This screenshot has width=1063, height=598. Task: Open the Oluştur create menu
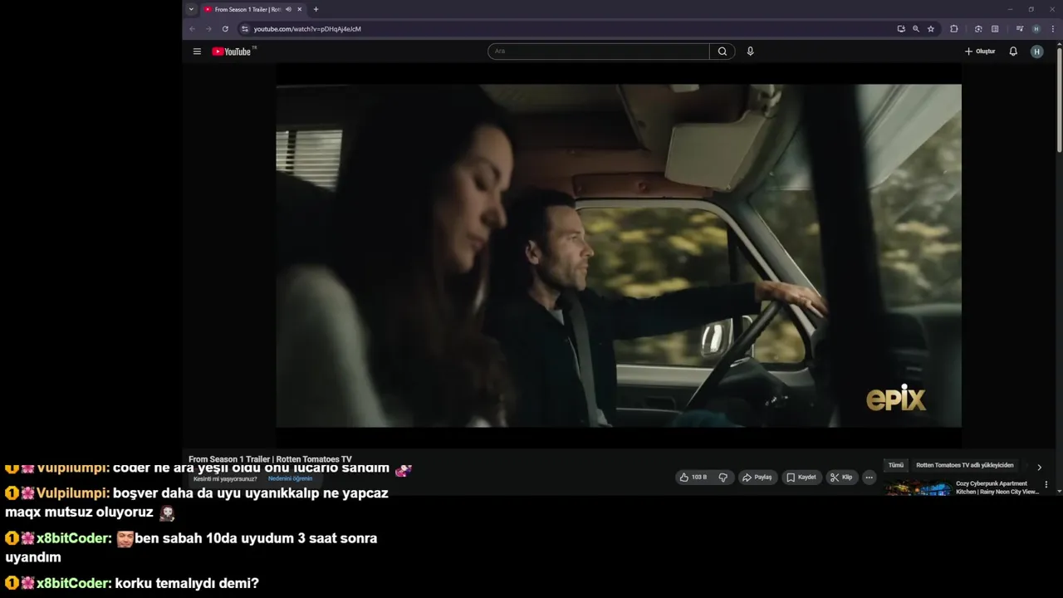[x=980, y=51]
